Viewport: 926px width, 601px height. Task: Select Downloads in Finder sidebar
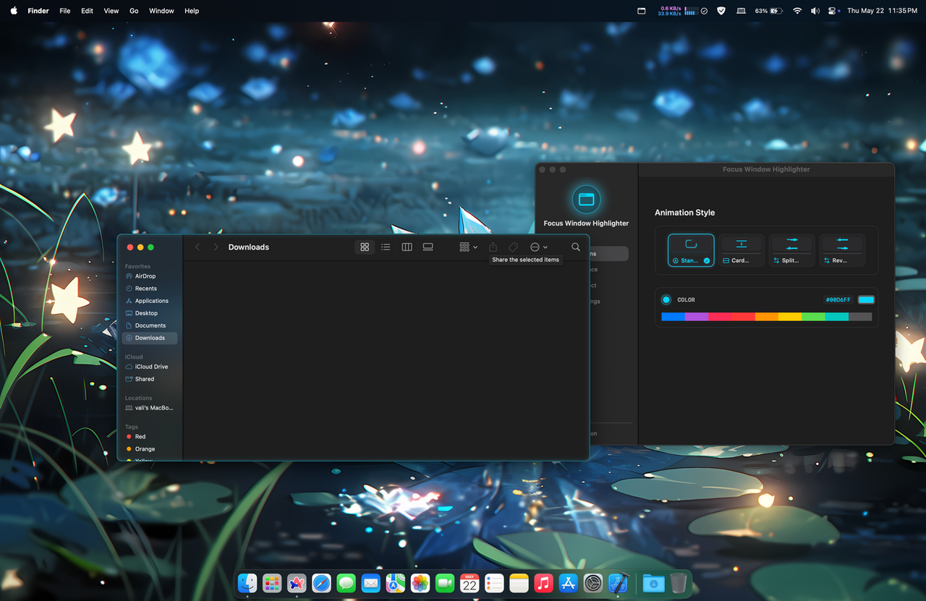pyautogui.click(x=150, y=338)
